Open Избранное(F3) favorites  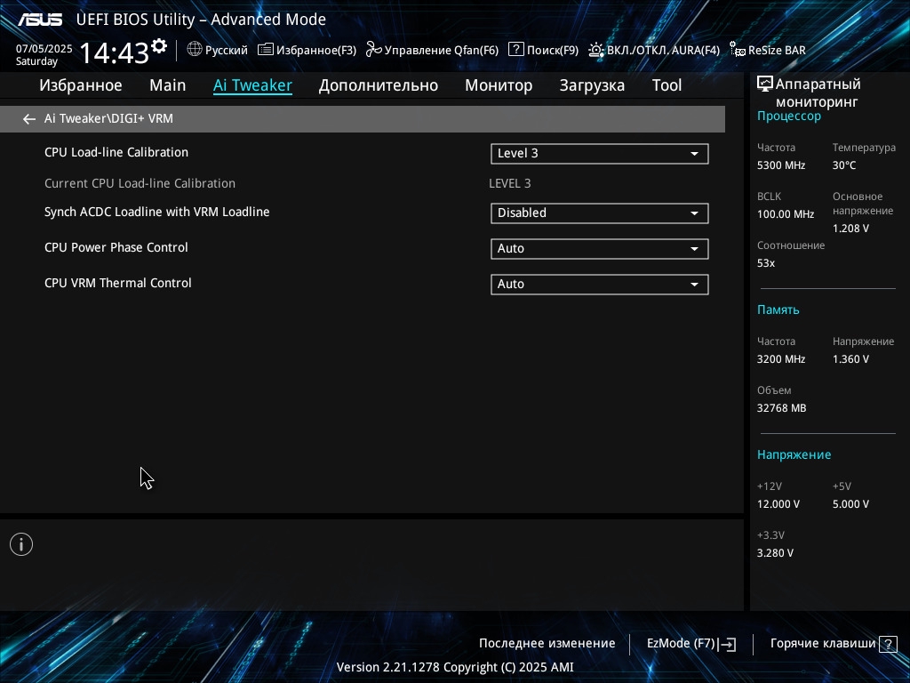coord(307,50)
